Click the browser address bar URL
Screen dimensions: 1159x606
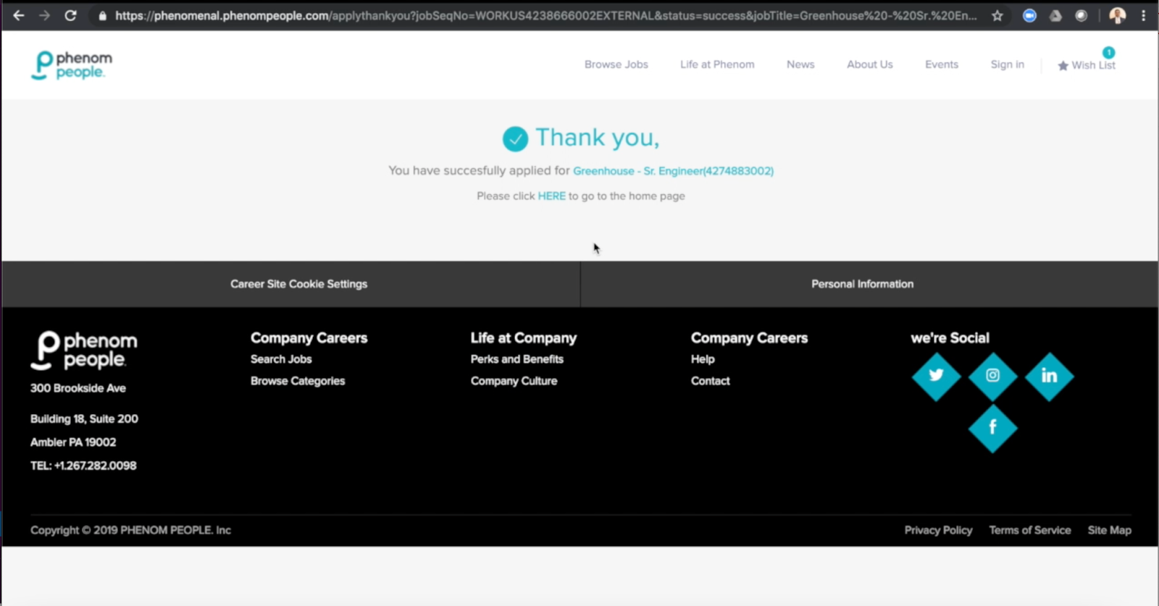click(546, 15)
